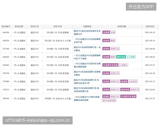The height and width of the screenshot is (127, 159).
Task: Click the date 2021-08-04
Action: pyautogui.click(x=150, y=57)
